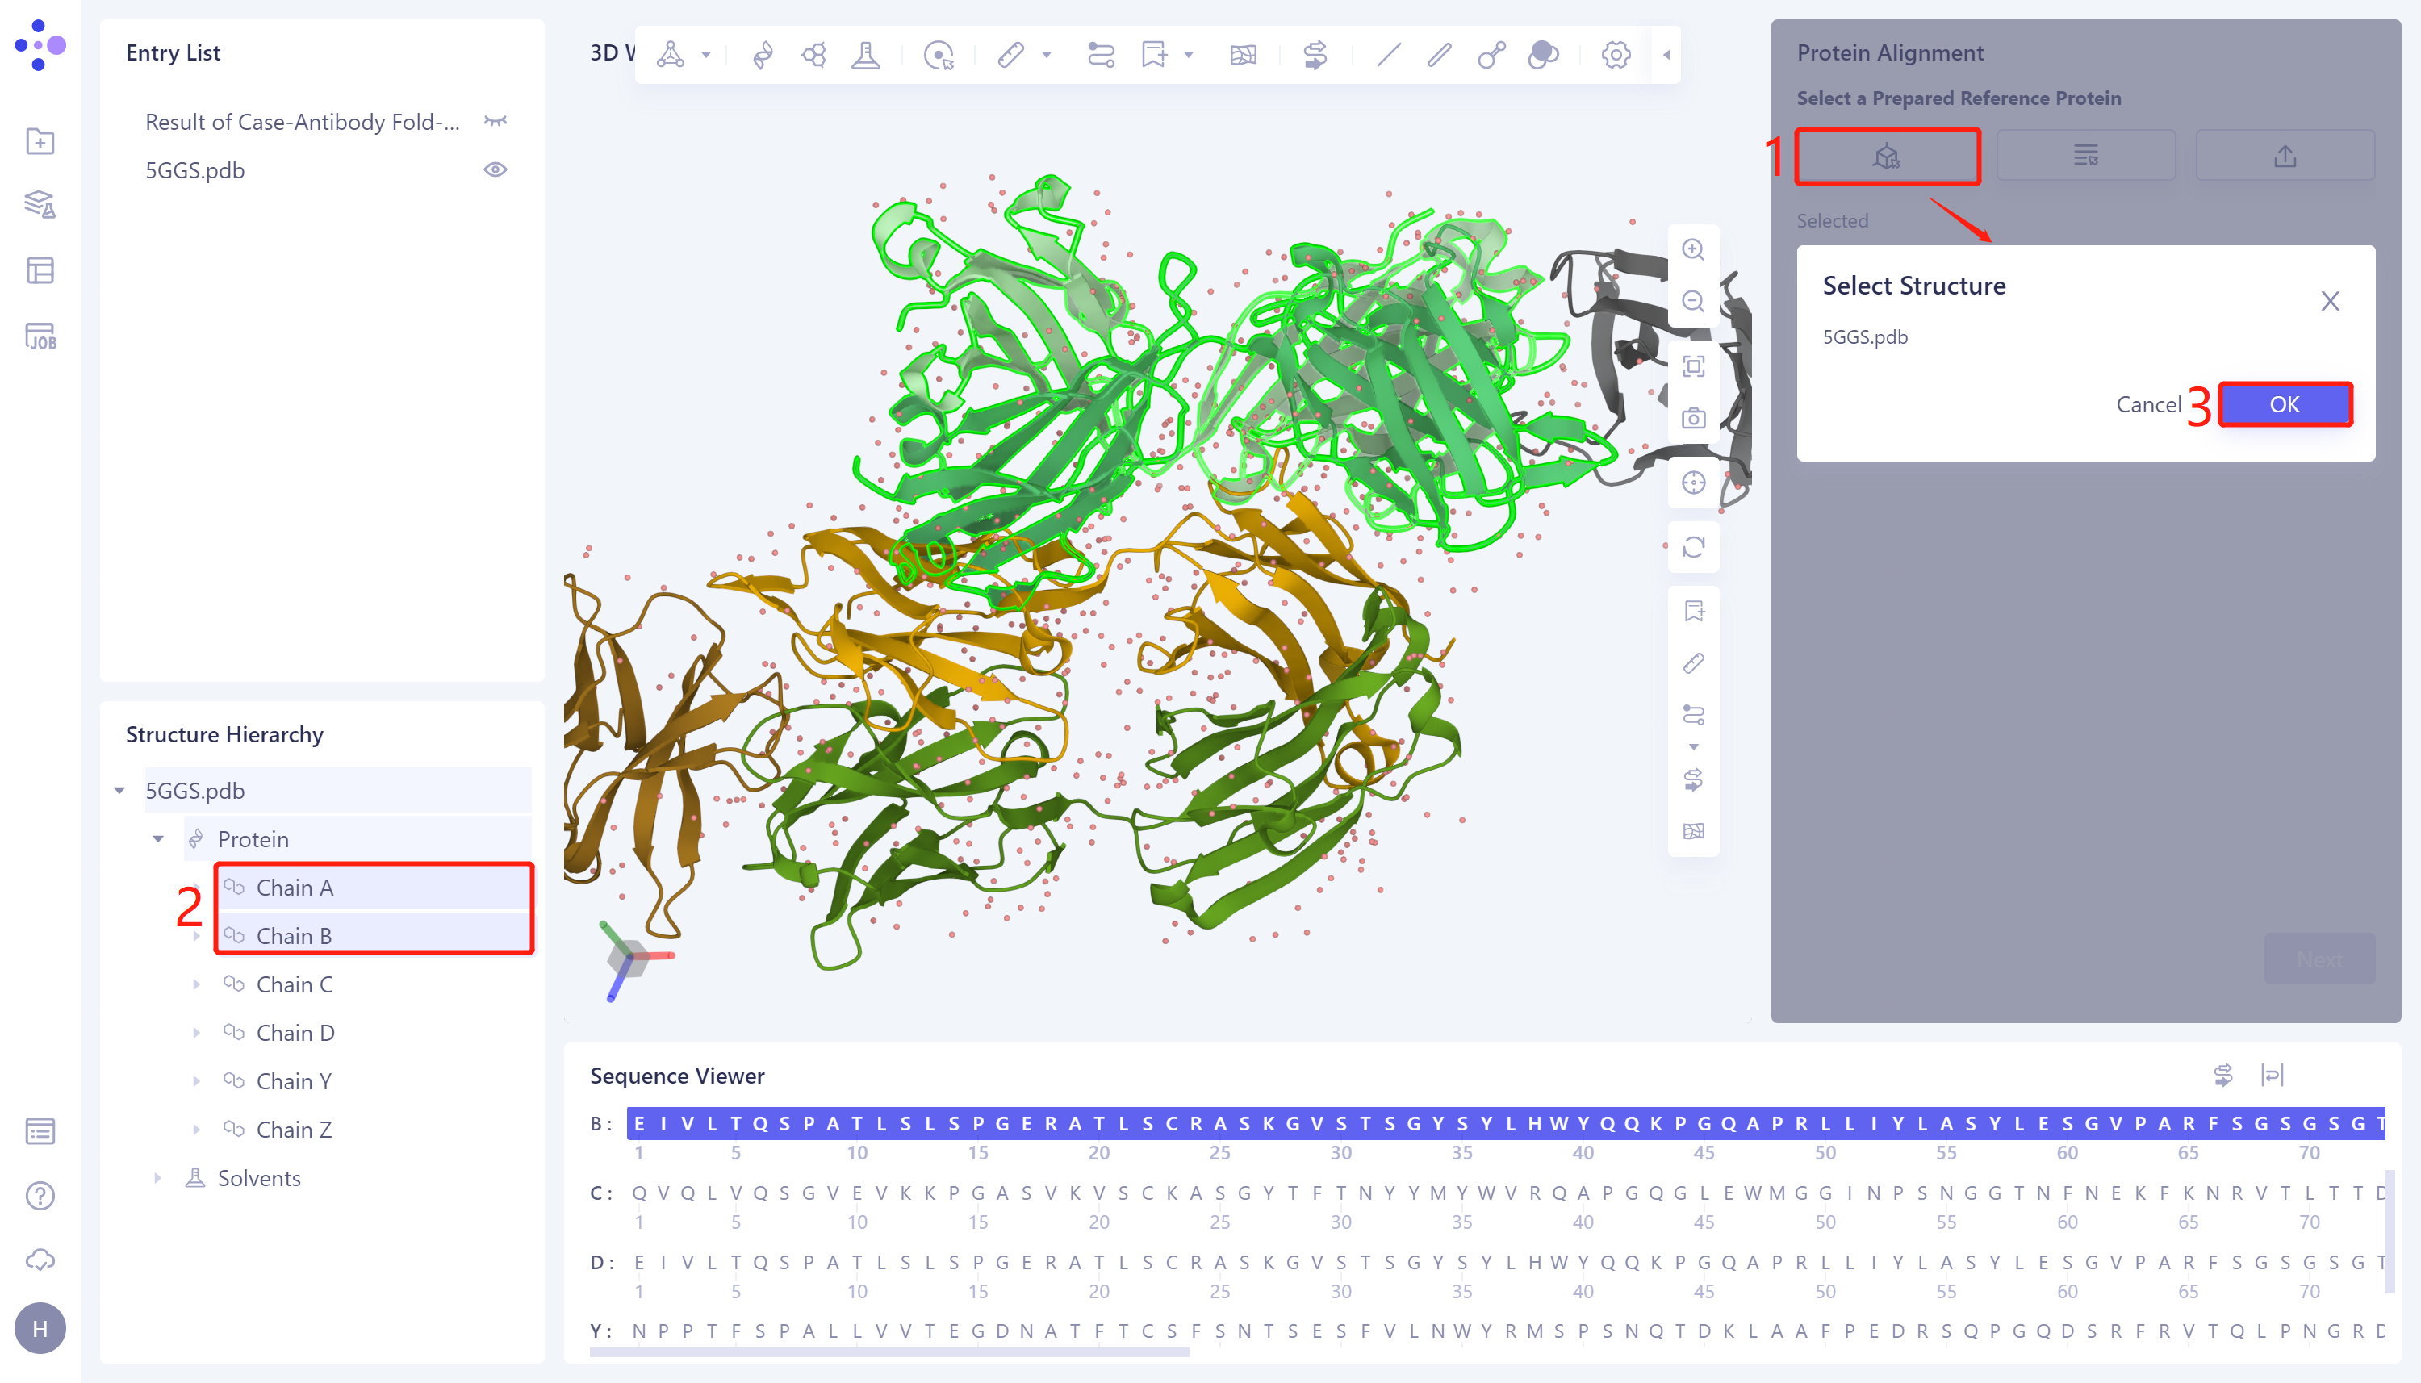Open the viewer settings gear
2421x1383 pixels.
click(x=1615, y=54)
